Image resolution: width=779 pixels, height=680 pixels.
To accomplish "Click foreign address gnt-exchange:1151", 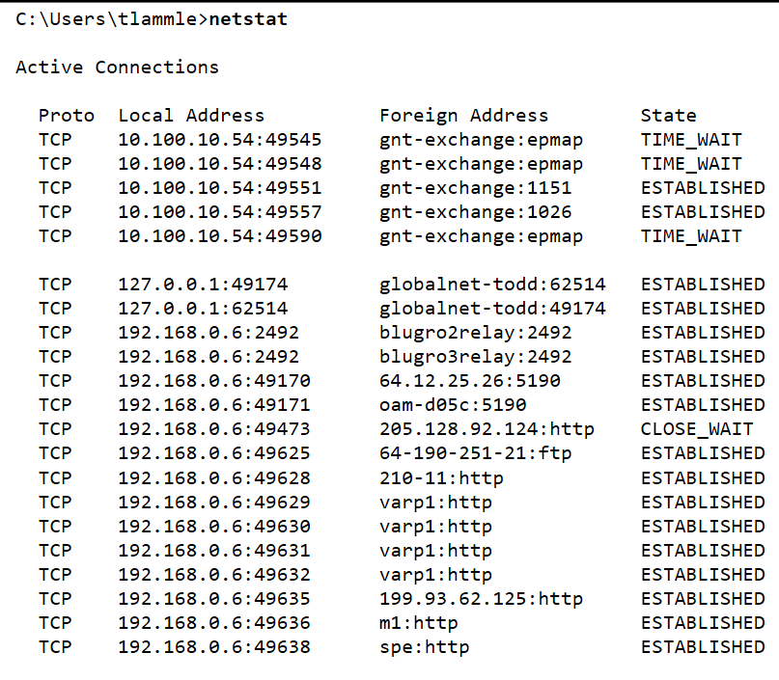I will tap(475, 188).
